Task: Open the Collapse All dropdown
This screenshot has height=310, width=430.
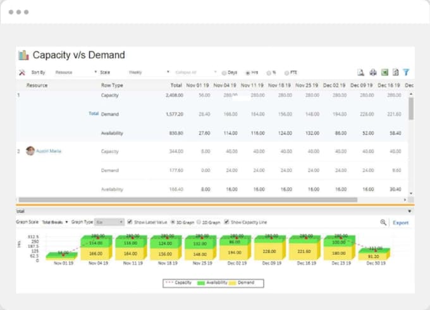Action: pyautogui.click(x=195, y=72)
